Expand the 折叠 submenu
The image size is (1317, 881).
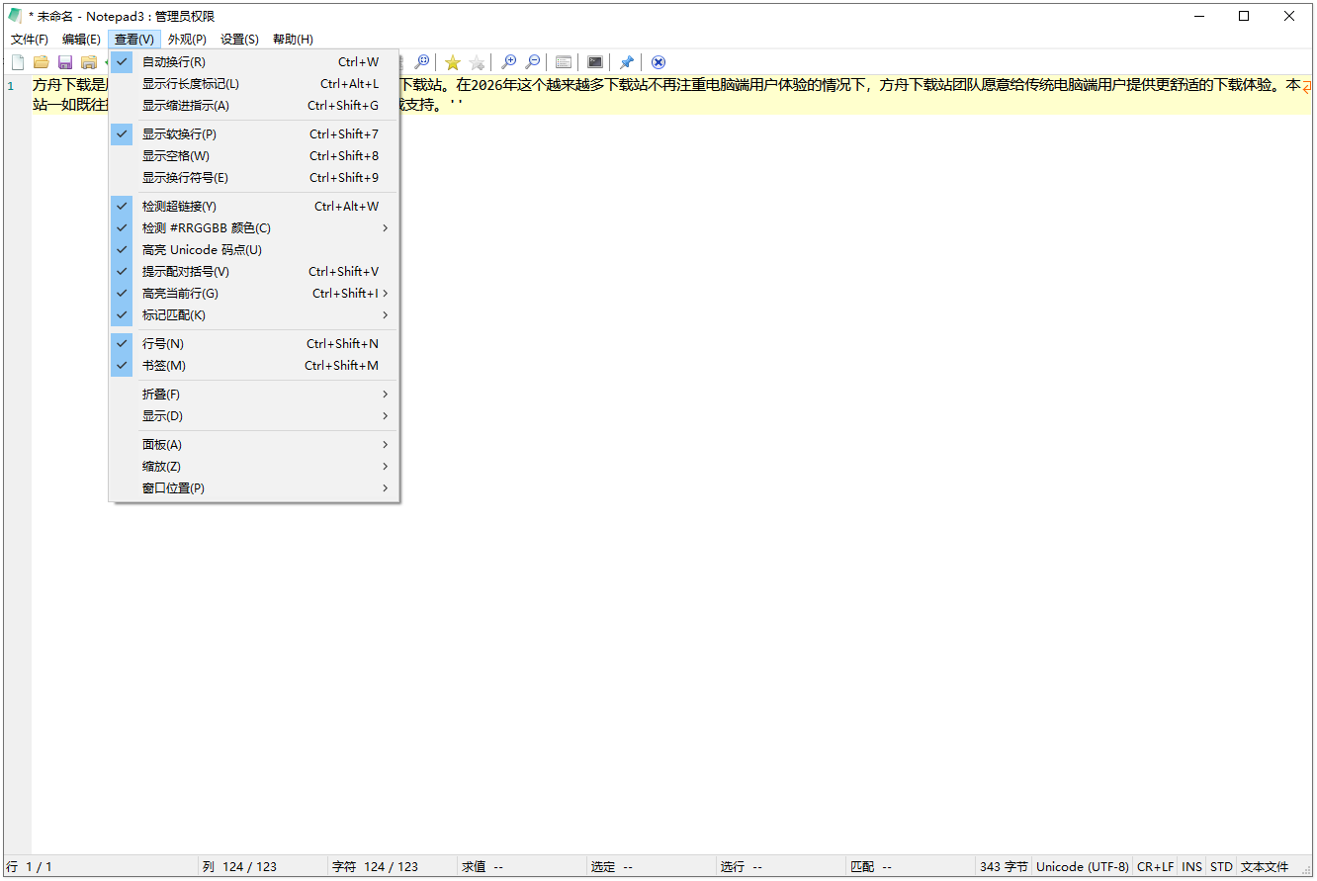pos(161,394)
